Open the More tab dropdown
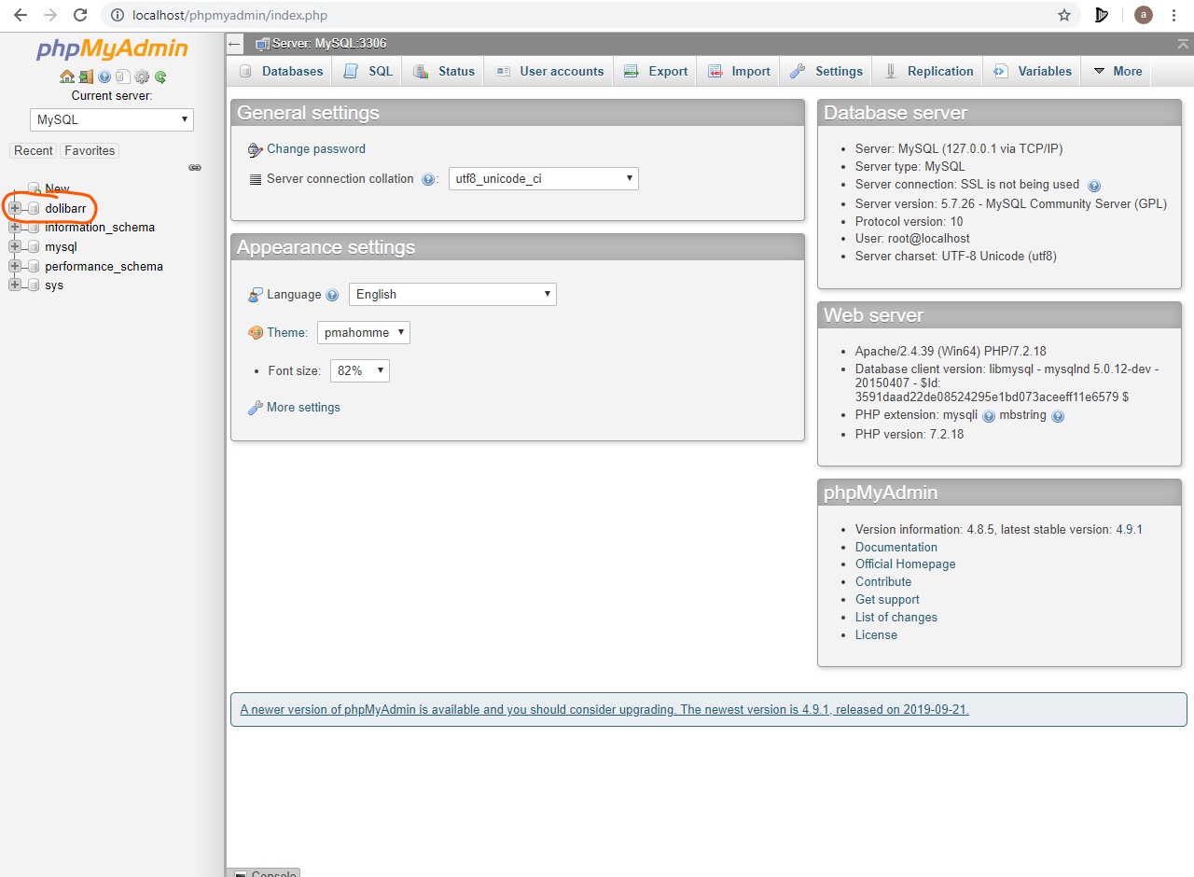The image size is (1194, 877). [1117, 71]
